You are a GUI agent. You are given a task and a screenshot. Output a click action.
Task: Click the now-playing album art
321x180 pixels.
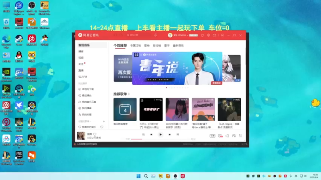[x=81, y=136]
